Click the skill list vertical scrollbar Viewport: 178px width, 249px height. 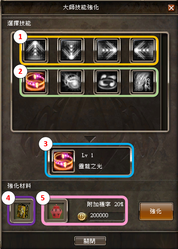pos(164,82)
